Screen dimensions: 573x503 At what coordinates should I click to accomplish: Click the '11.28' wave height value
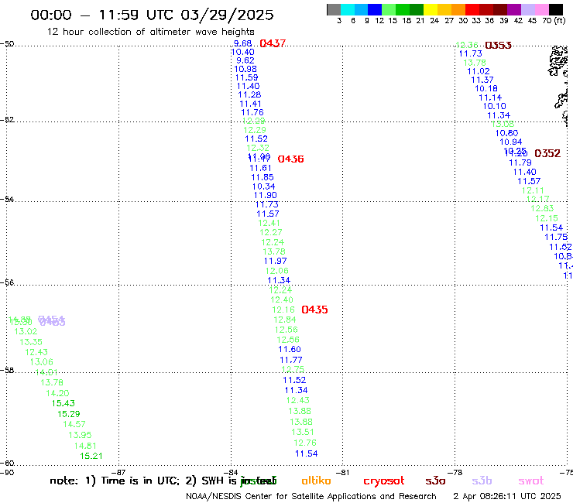pos(249,94)
